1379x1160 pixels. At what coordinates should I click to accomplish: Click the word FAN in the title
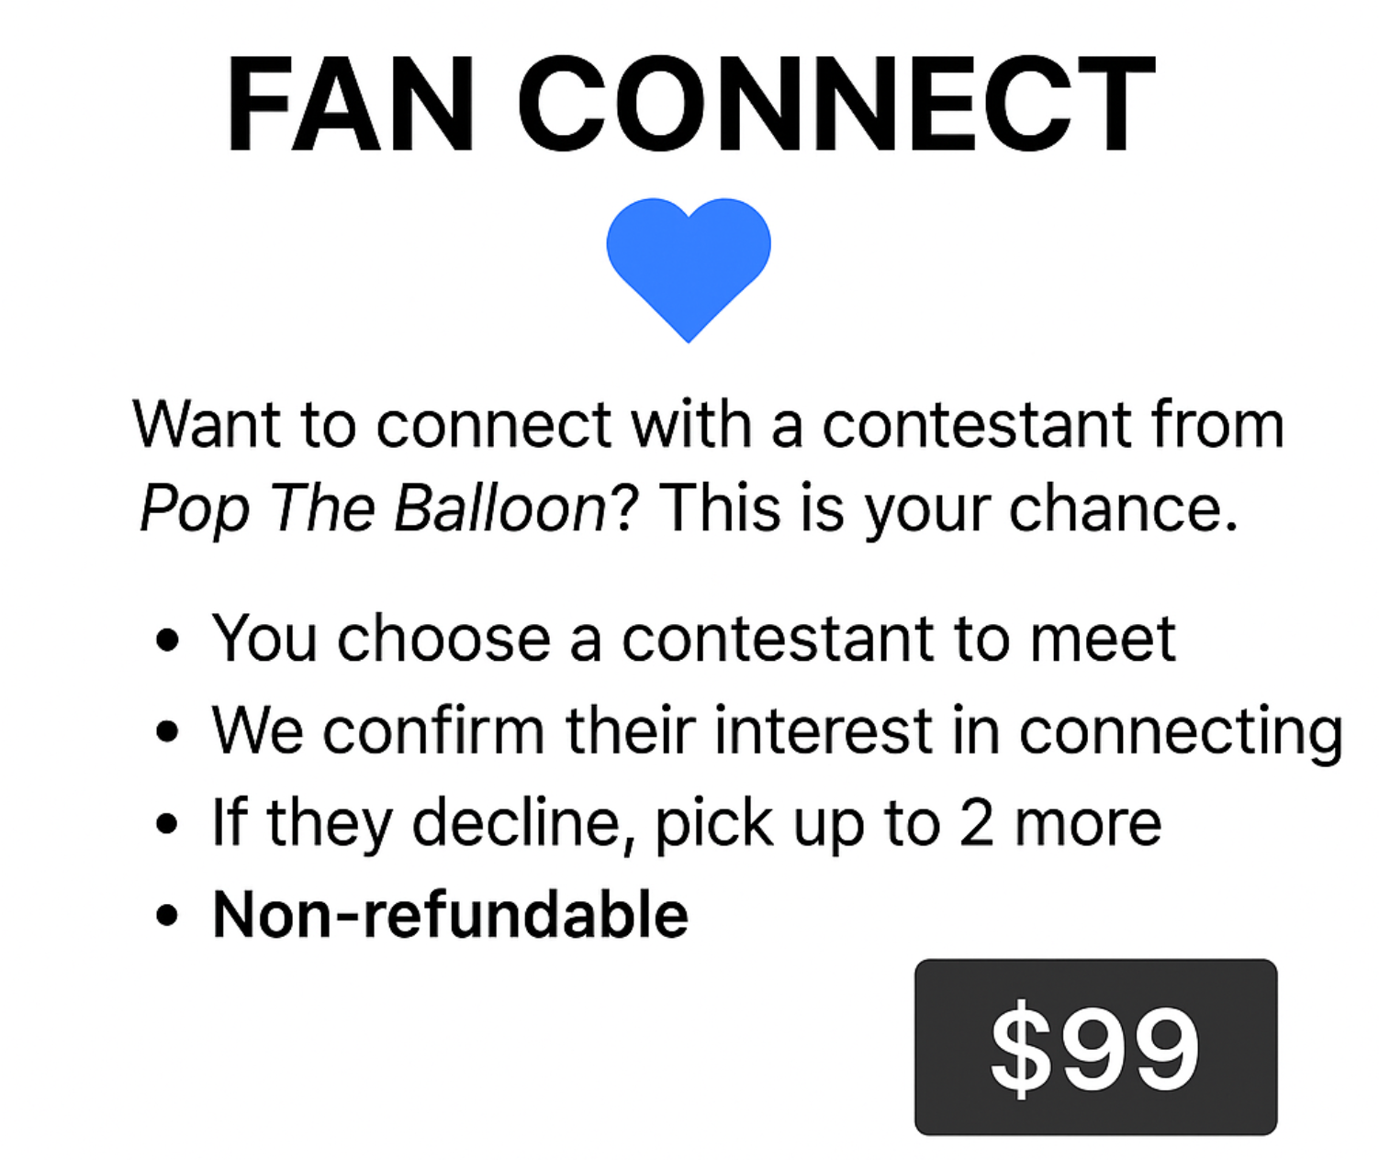pos(351,104)
